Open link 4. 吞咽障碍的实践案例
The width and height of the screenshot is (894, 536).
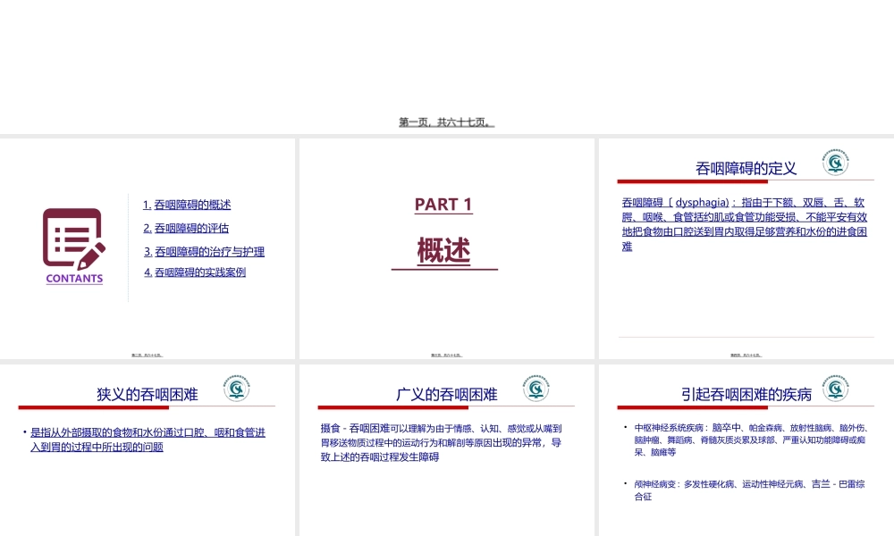(x=196, y=272)
